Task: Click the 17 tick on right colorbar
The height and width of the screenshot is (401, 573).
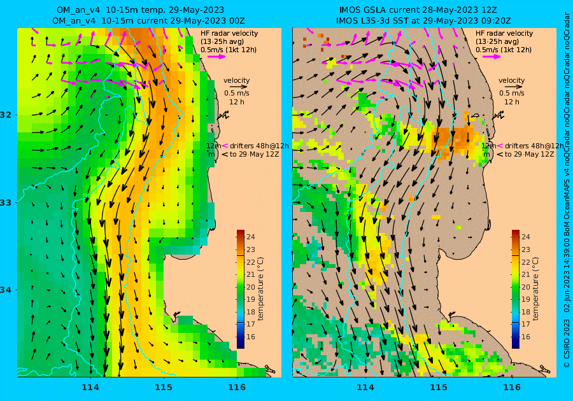Action: pos(525,325)
